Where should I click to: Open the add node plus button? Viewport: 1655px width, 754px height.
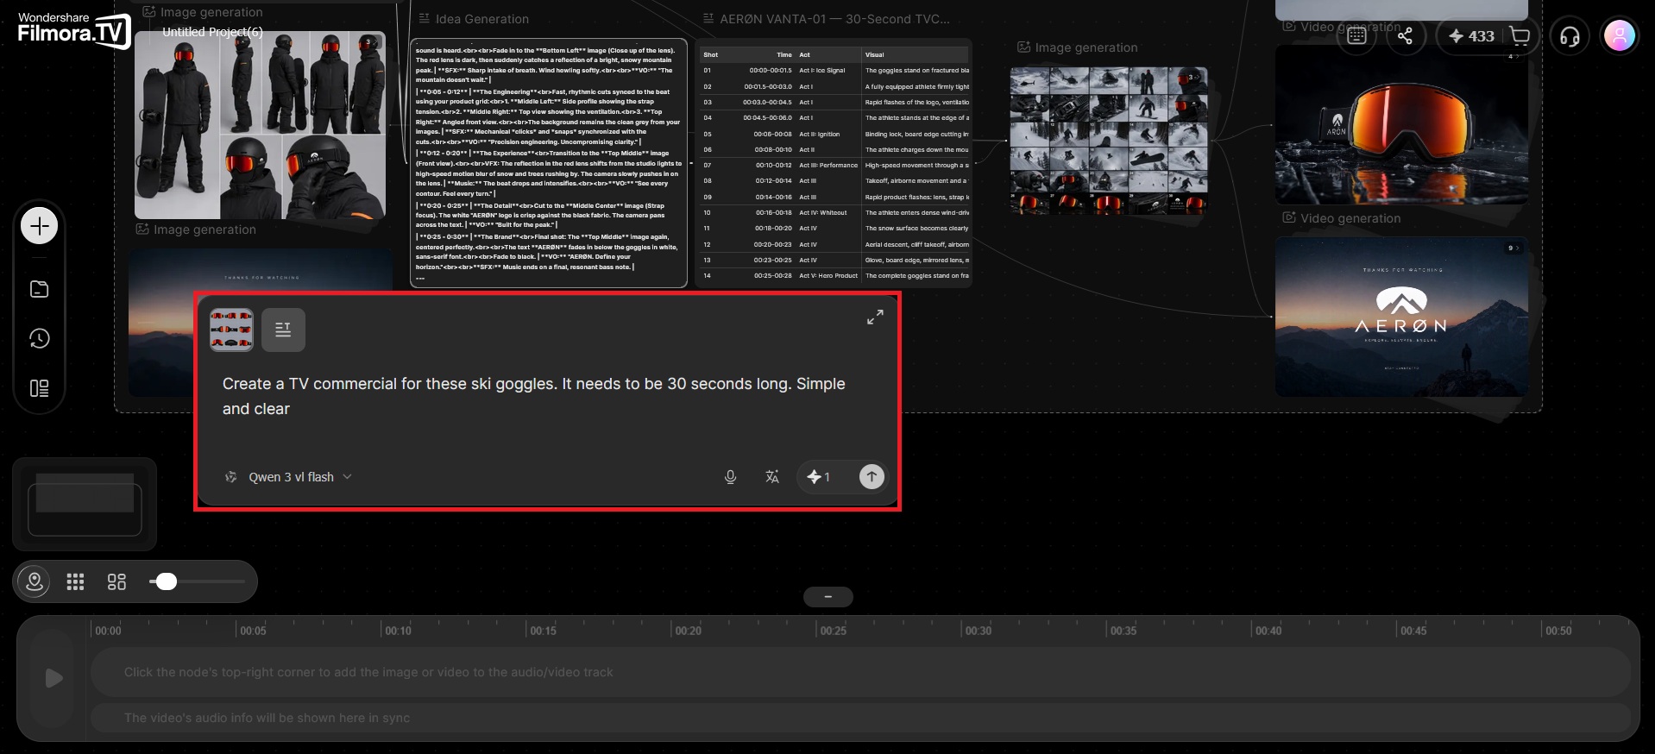tap(39, 227)
